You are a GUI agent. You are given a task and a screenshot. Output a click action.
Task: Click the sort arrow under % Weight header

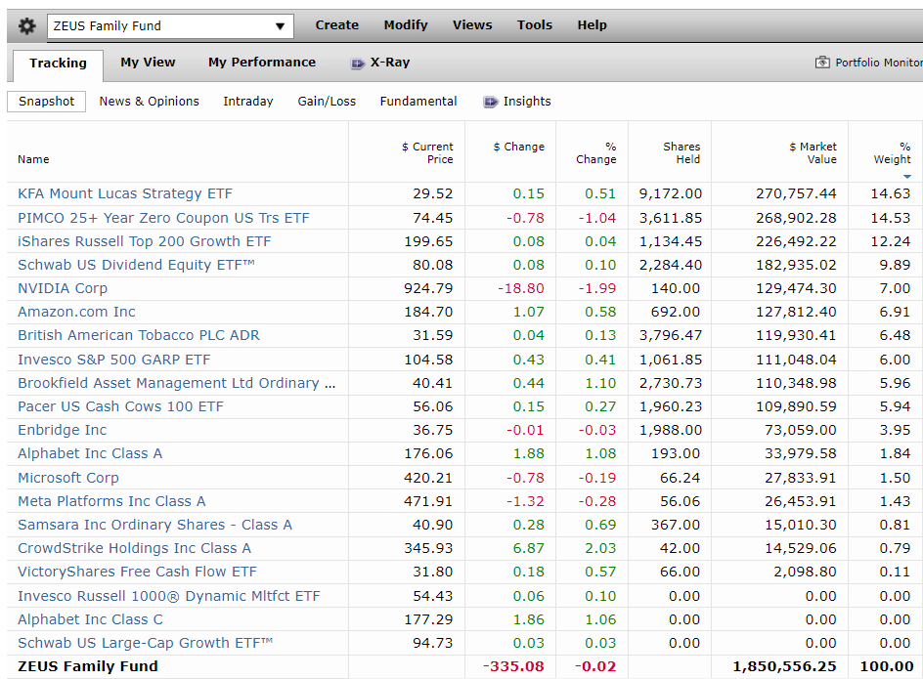click(x=908, y=176)
